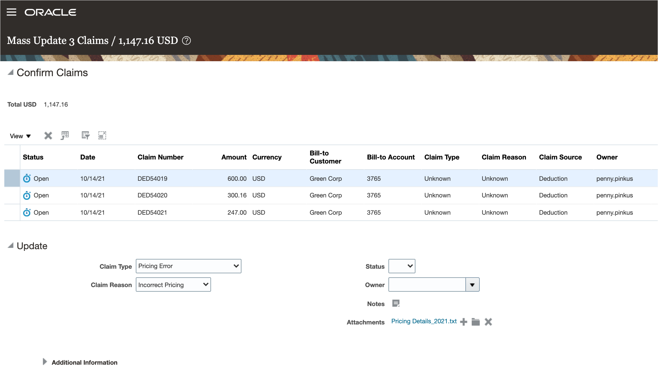Click the add attachment plus icon
Viewport: 658px width, 373px height.
click(x=464, y=322)
